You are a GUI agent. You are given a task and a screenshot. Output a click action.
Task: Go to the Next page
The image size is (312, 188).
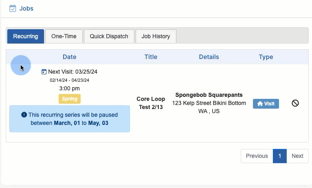tap(297, 156)
